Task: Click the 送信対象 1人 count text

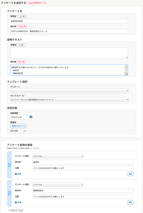Action: [18, 131]
